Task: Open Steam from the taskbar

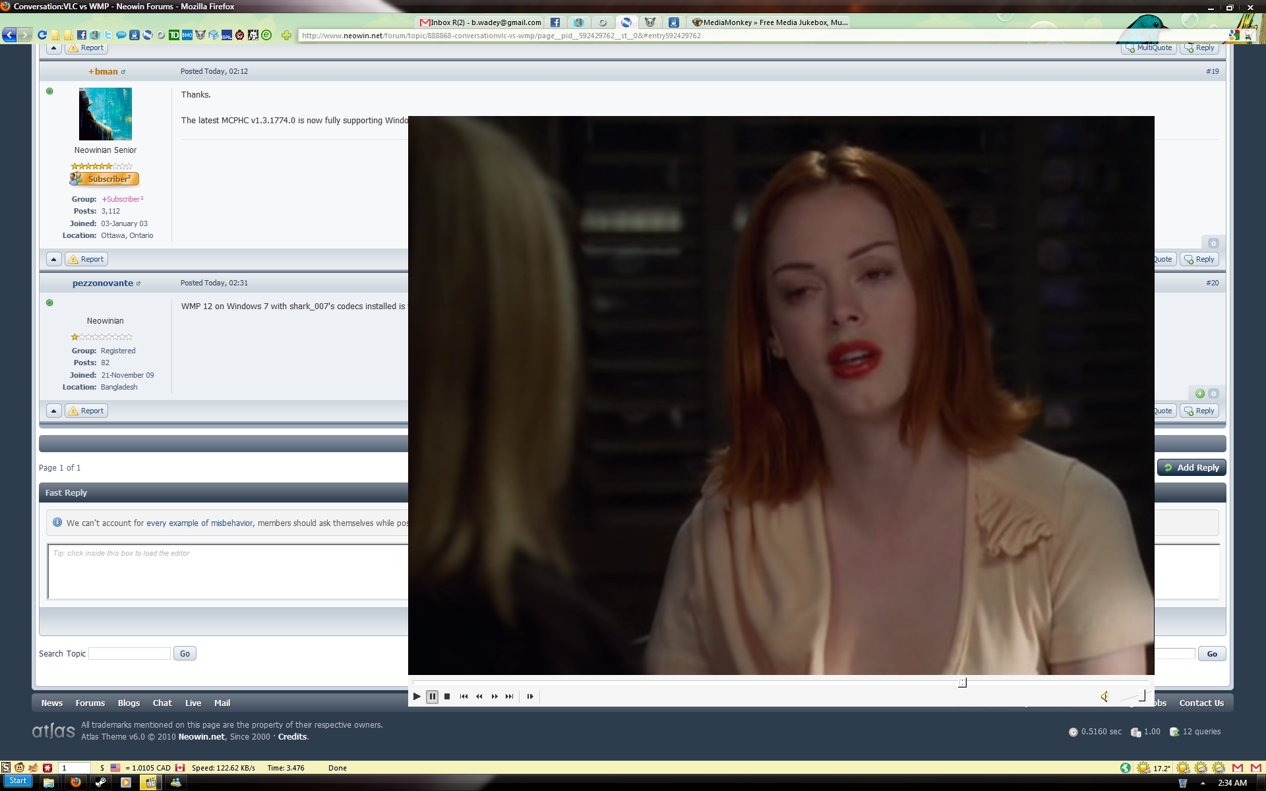Action: point(101,782)
